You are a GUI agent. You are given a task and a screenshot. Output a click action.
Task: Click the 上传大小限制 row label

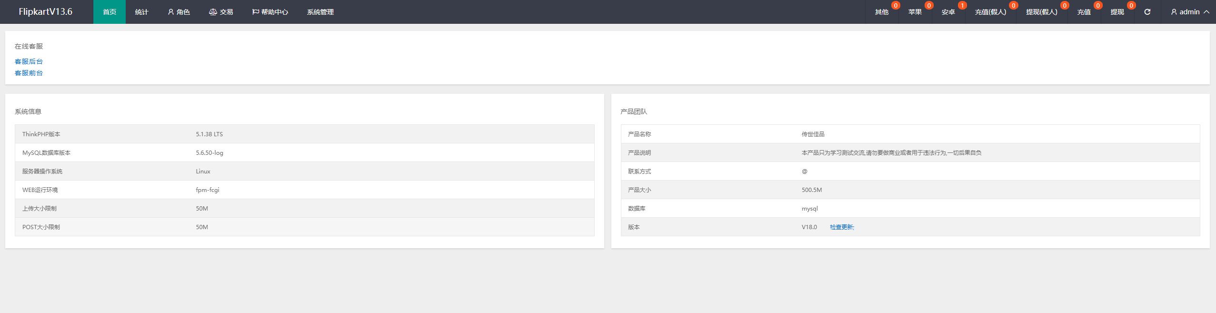(x=39, y=209)
